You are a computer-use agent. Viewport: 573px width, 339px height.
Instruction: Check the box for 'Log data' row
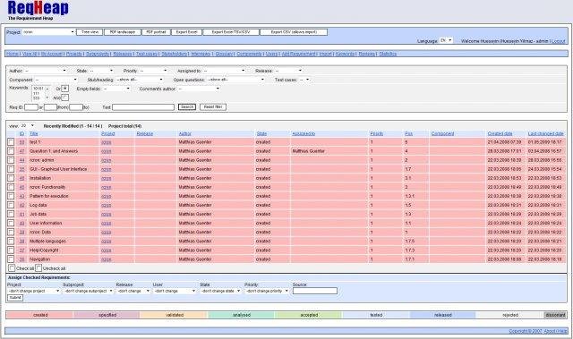11,205
